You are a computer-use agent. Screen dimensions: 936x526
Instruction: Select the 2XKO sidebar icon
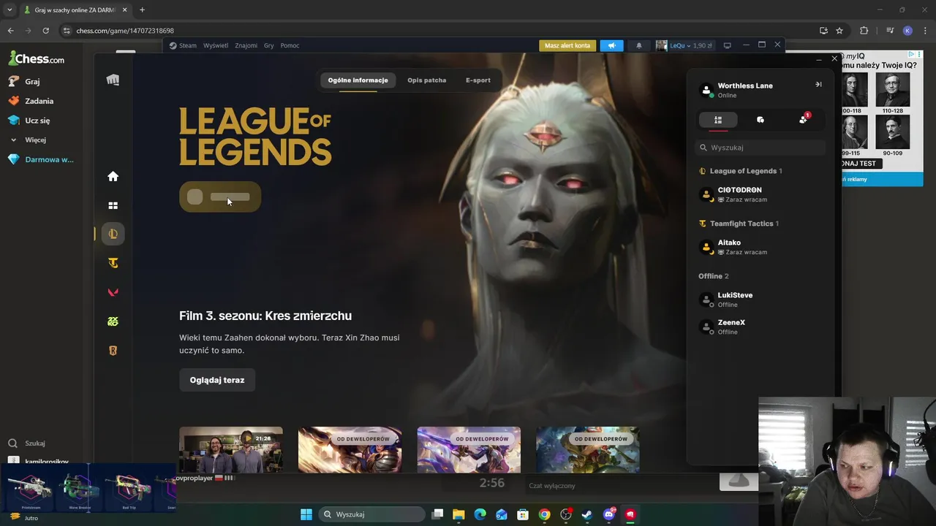tap(113, 321)
